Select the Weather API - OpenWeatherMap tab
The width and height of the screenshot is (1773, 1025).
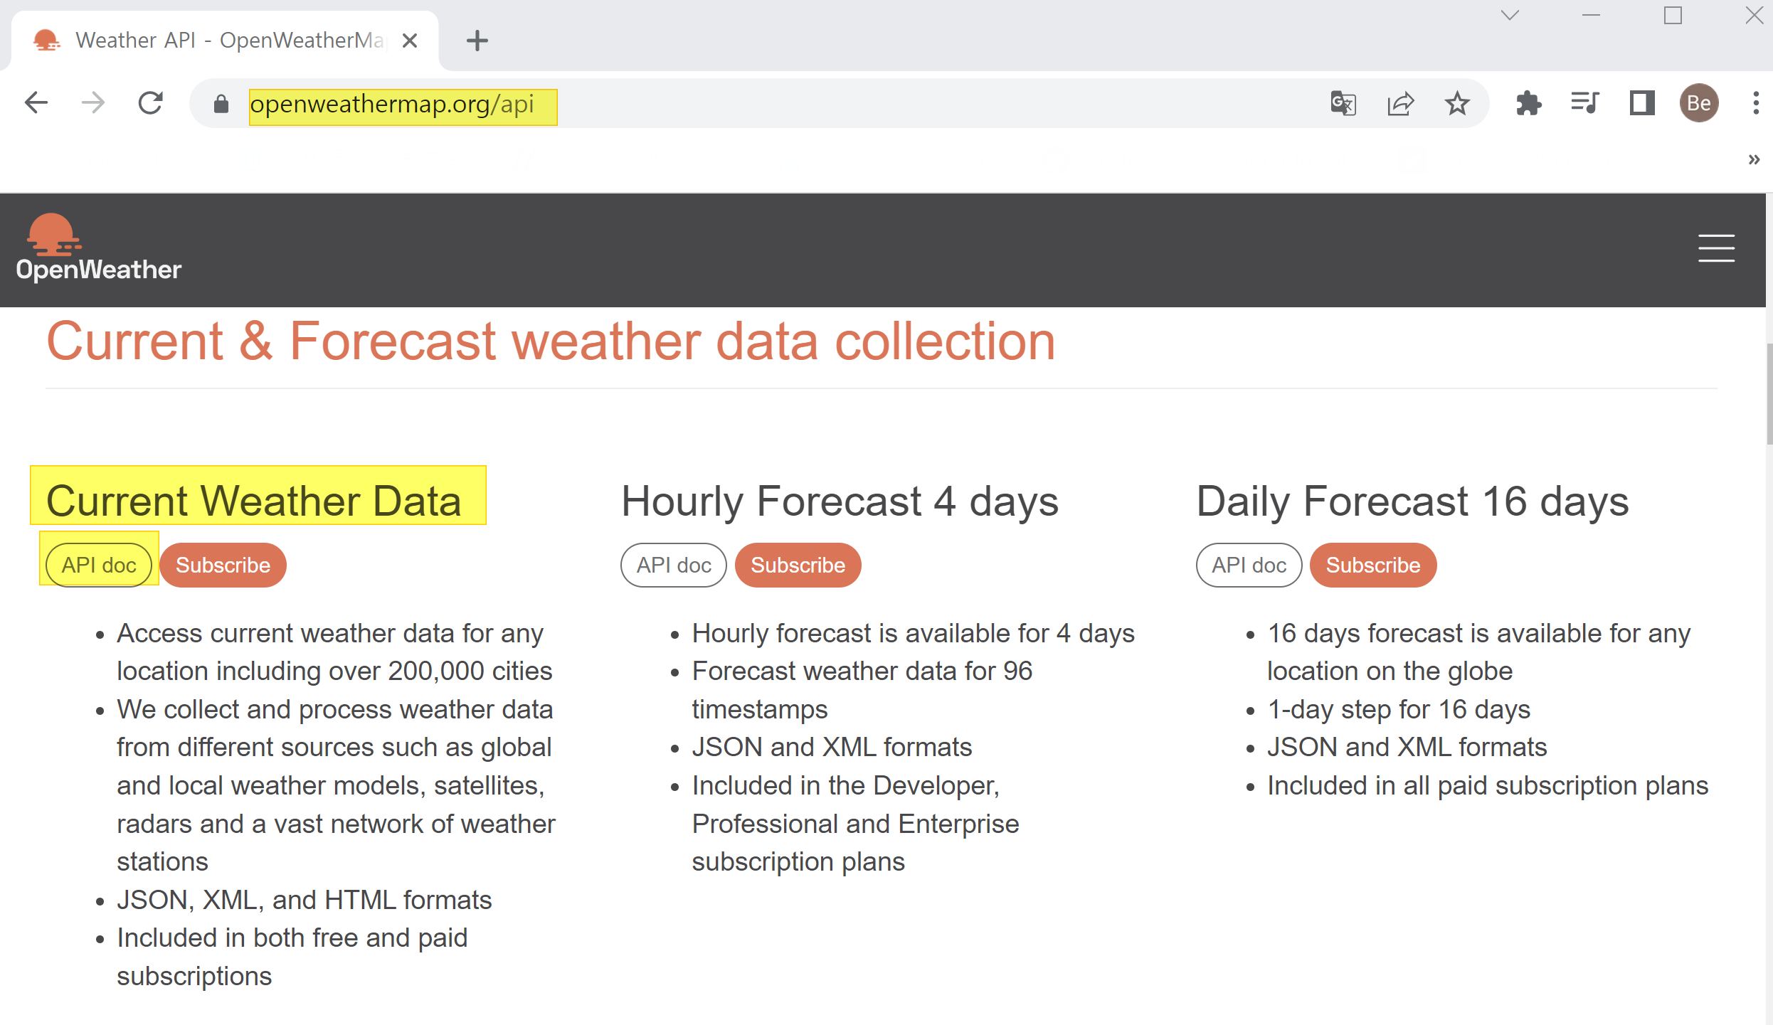[x=225, y=41]
